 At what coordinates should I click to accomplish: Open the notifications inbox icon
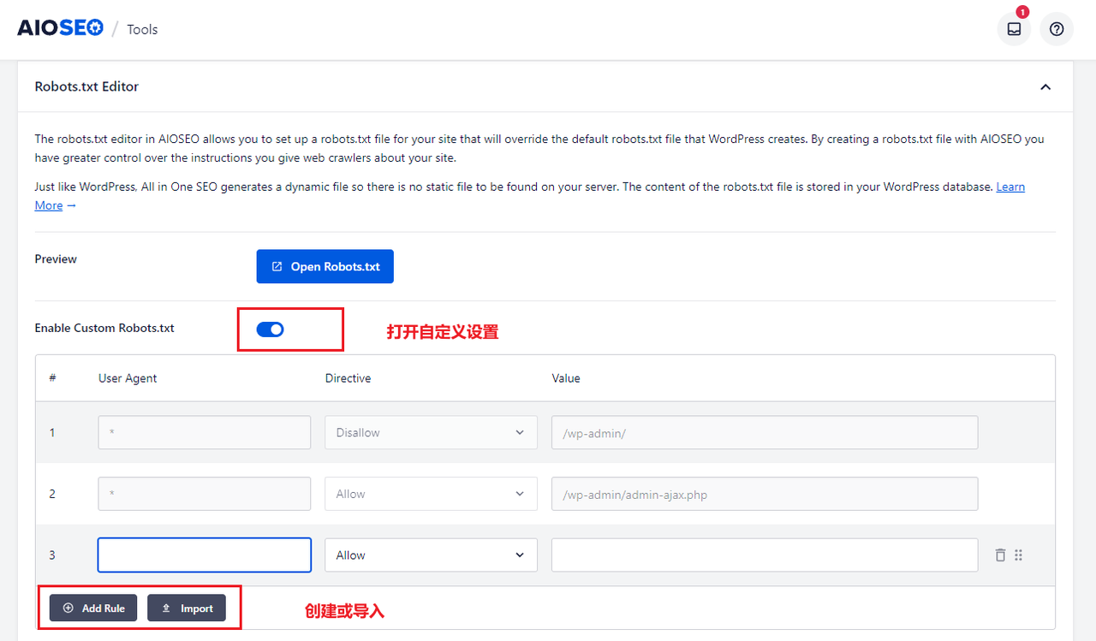pos(1014,29)
